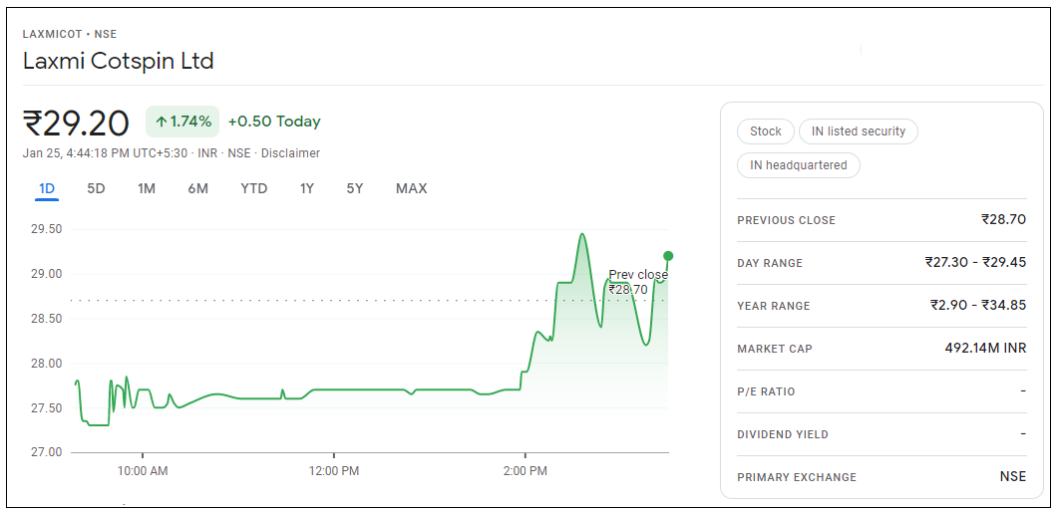The height and width of the screenshot is (512, 1056).
Task: Click the green up arrow icon
Action: [x=161, y=122]
